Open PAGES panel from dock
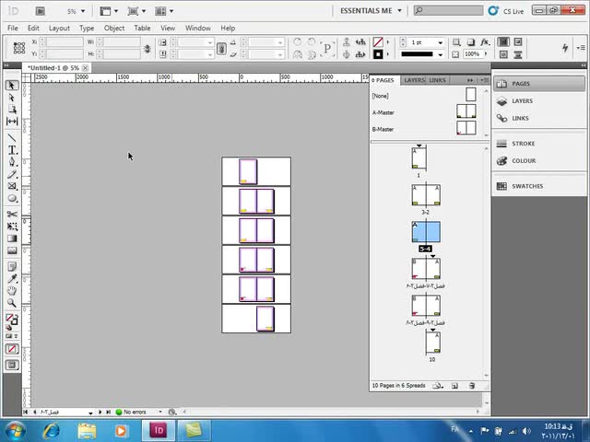This screenshot has height=442, width=590. point(538,84)
